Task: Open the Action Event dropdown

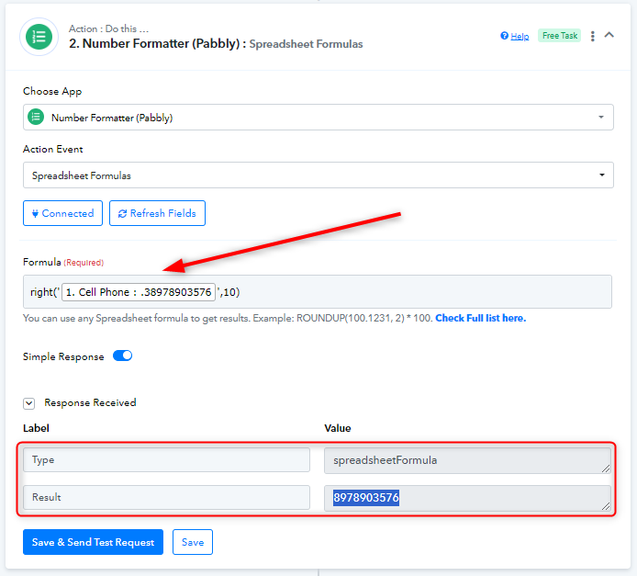Action: tap(318, 175)
